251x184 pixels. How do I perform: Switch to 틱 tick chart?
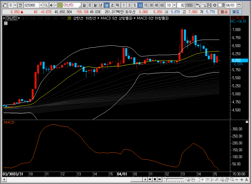[x=118, y=5]
